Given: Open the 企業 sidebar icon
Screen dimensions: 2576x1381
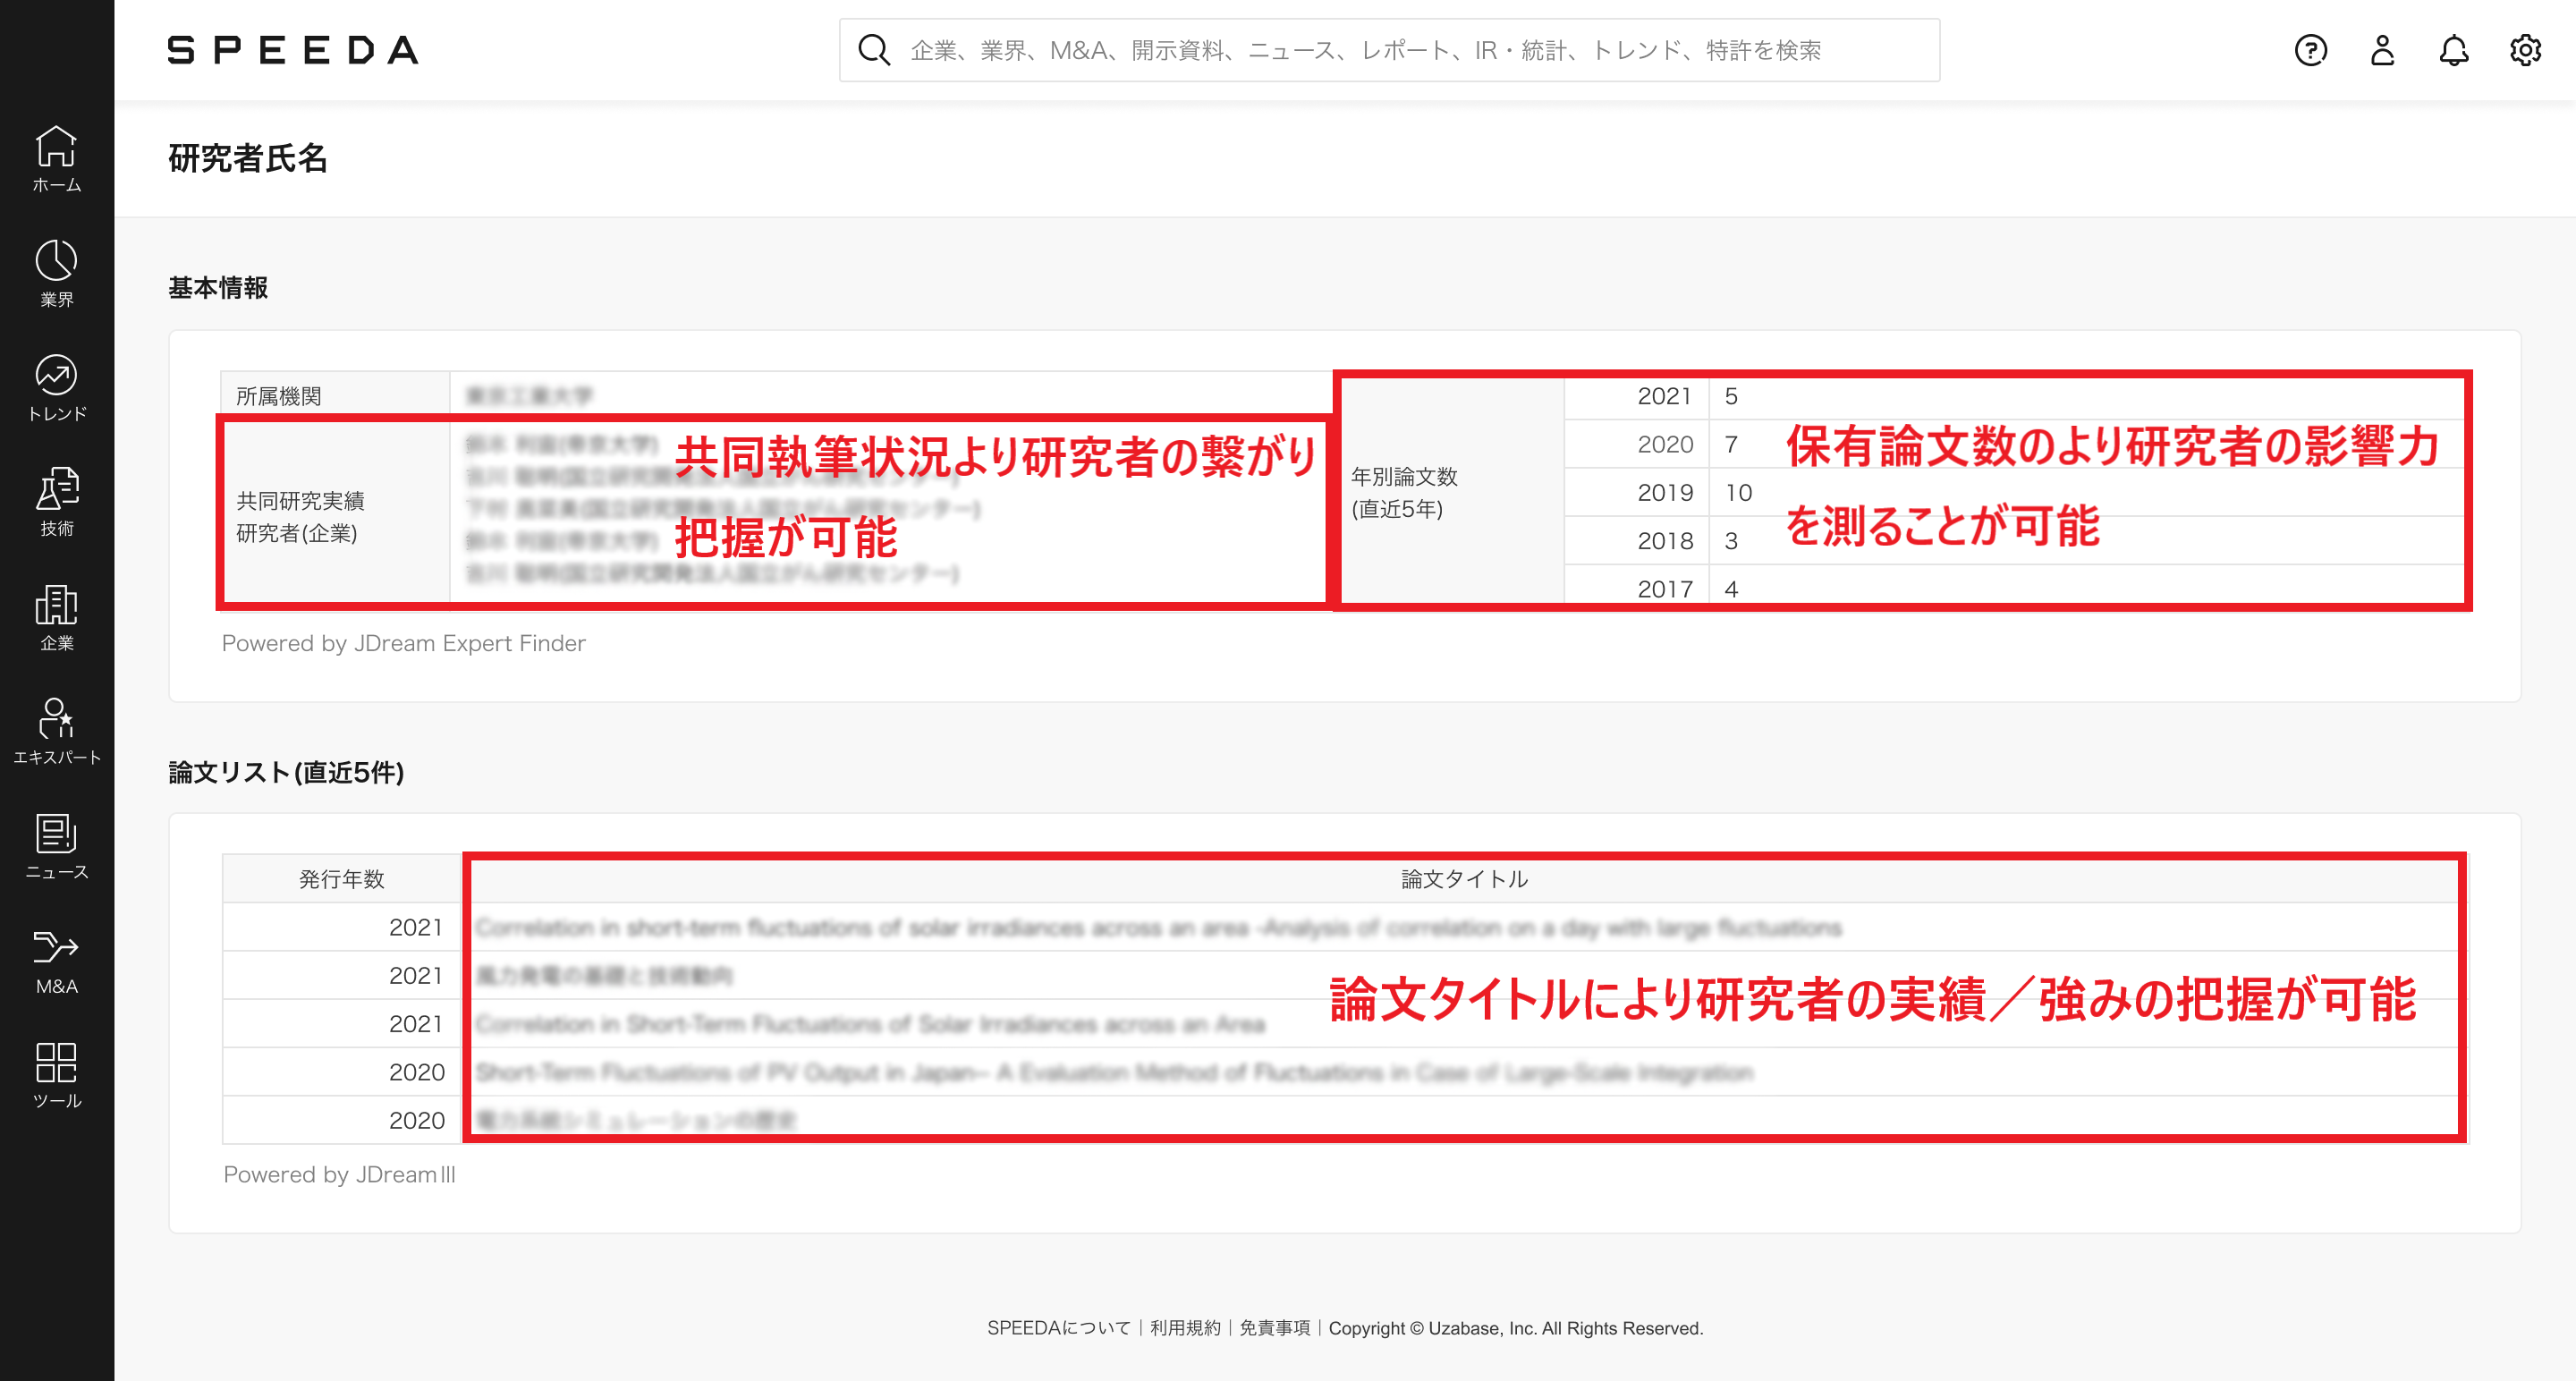Looking at the screenshot, I should [56, 618].
